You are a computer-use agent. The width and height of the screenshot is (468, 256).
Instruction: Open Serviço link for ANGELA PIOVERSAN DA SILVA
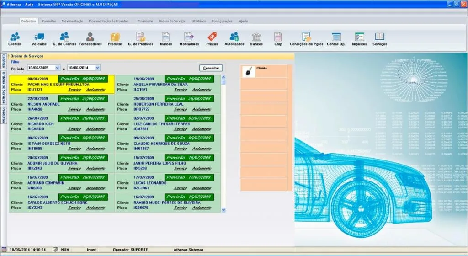pyautogui.click(x=181, y=90)
